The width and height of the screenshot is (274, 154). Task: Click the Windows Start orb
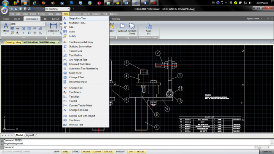(5, 3)
